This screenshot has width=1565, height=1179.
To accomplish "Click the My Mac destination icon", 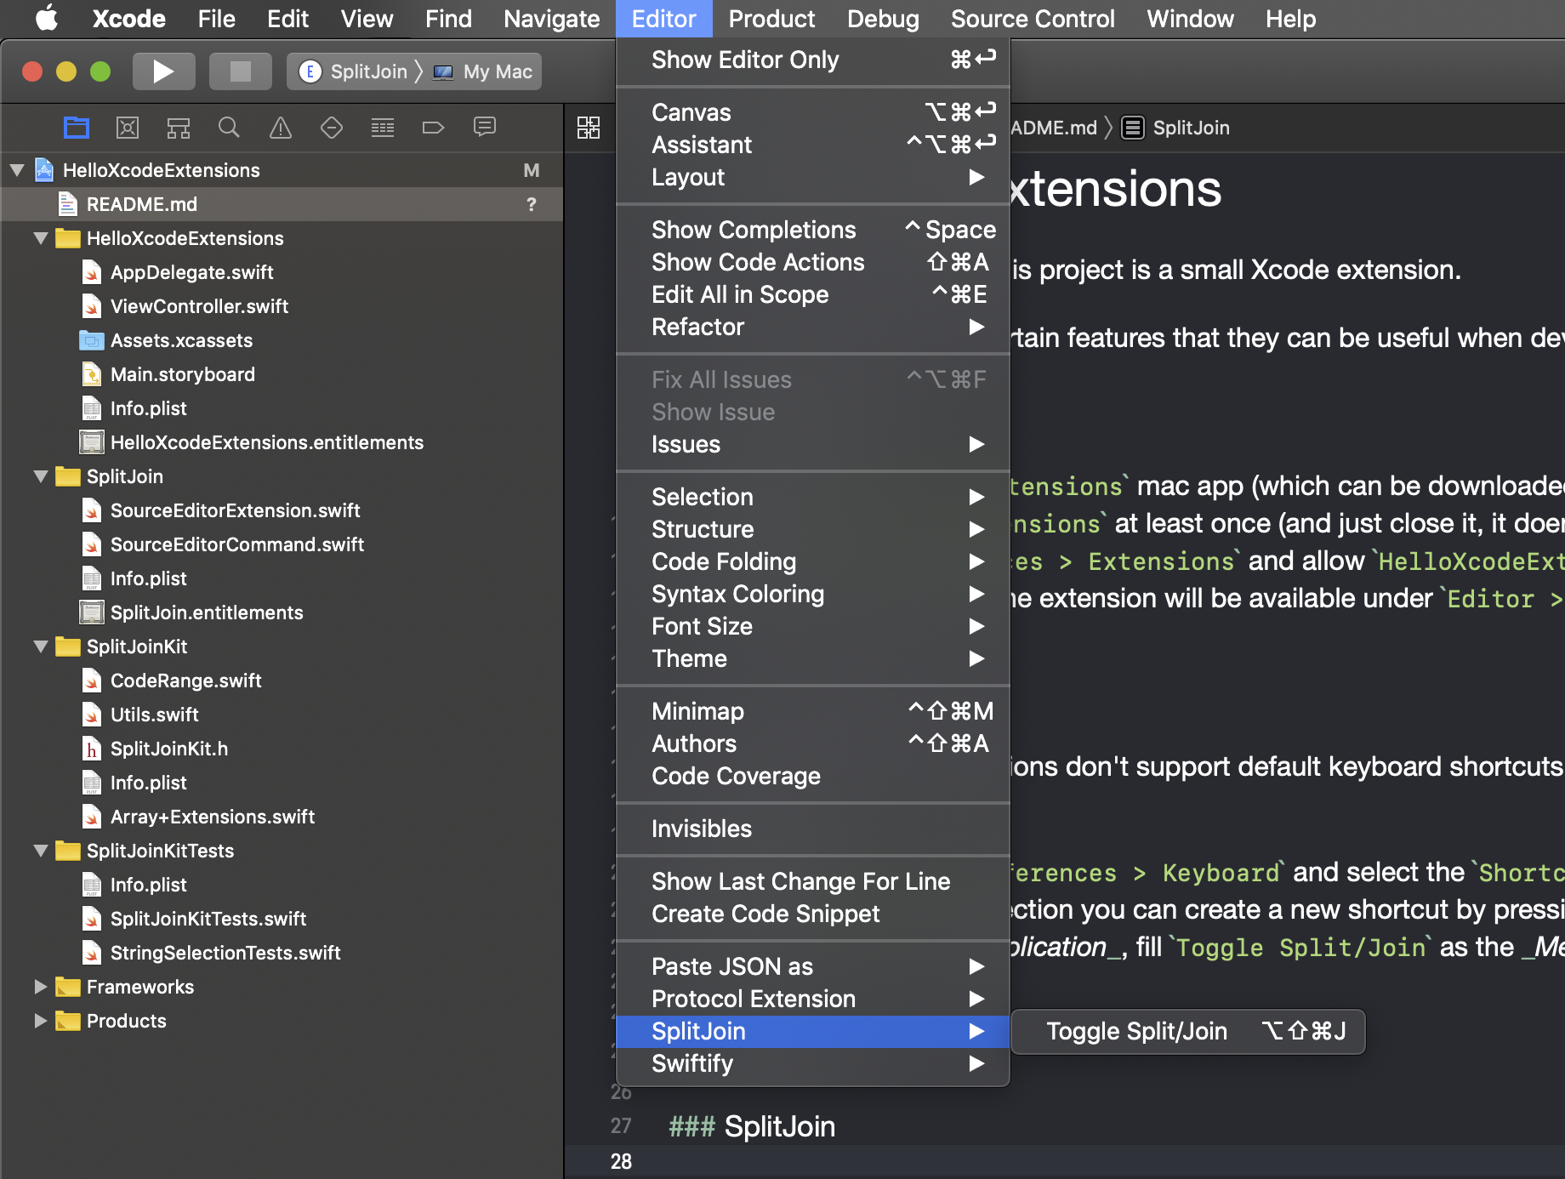I will (443, 72).
